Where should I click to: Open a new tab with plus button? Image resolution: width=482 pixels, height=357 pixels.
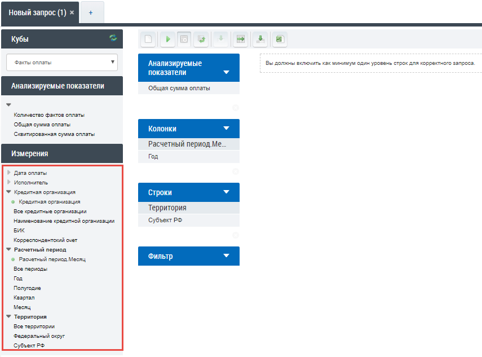[x=91, y=12]
